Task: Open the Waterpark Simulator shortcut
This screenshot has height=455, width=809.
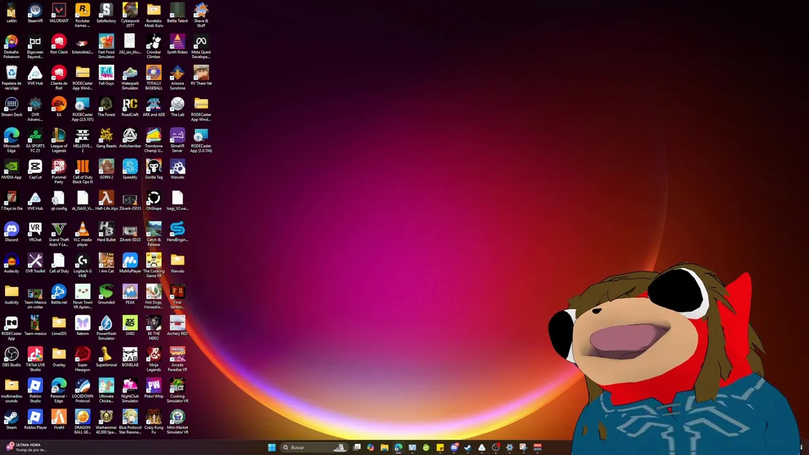Action: [130, 78]
